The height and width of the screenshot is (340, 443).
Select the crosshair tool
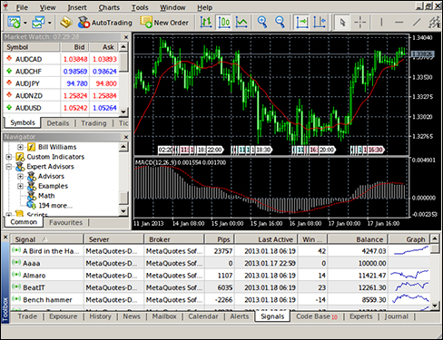point(360,23)
